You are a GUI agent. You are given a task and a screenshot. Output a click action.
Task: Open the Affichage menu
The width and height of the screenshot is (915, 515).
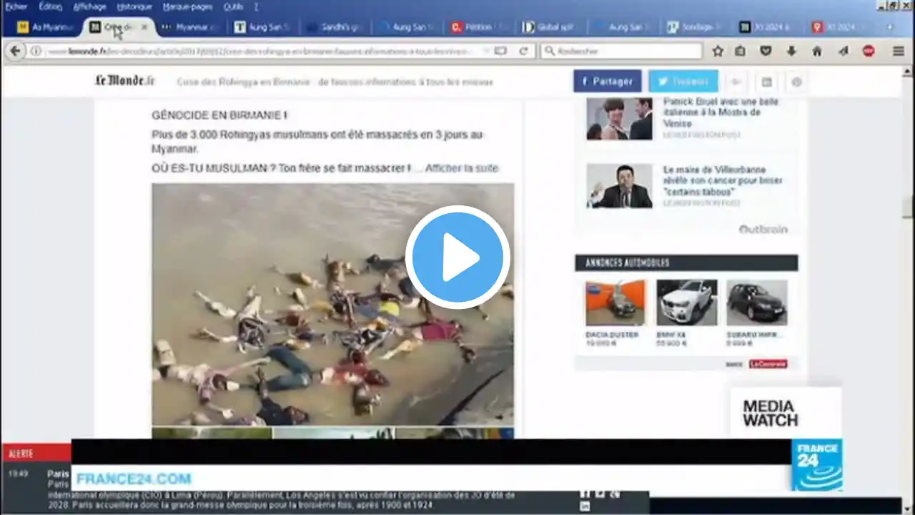[89, 6]
